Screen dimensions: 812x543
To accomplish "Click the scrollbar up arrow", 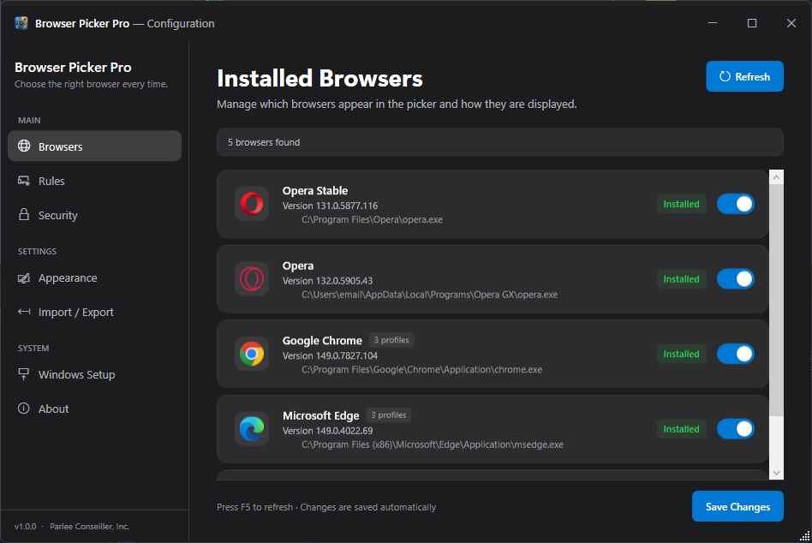I will (x=776, y=177).
